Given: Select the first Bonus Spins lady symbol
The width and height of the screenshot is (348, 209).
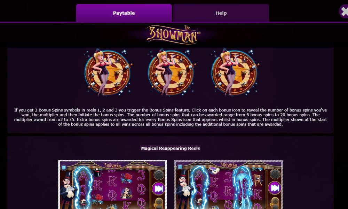Looking at the screenshot, I should [108, 72].
